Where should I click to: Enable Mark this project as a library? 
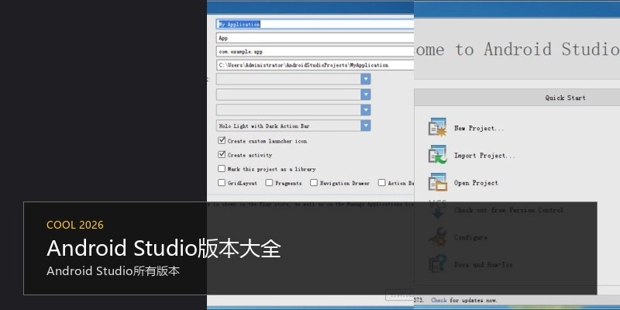coord(222,169)
